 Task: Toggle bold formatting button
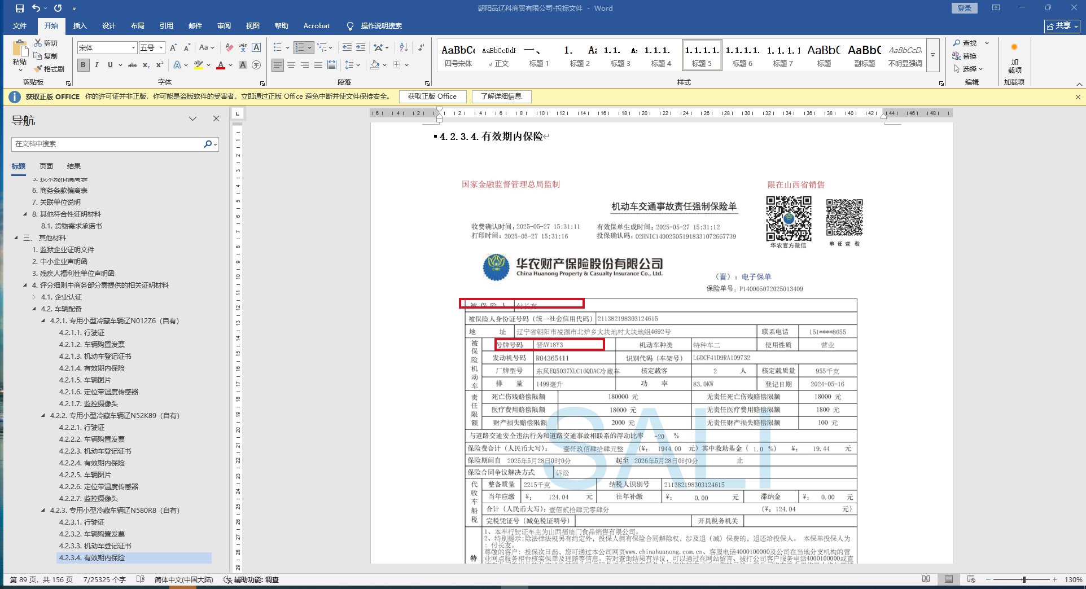tap(83, 65)
